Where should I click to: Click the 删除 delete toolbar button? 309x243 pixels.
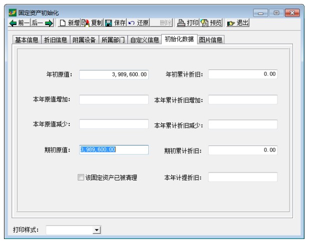tap(161, 23)
